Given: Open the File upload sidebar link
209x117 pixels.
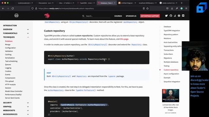Looking at the screenshot, I should click(x=9, y=81).
